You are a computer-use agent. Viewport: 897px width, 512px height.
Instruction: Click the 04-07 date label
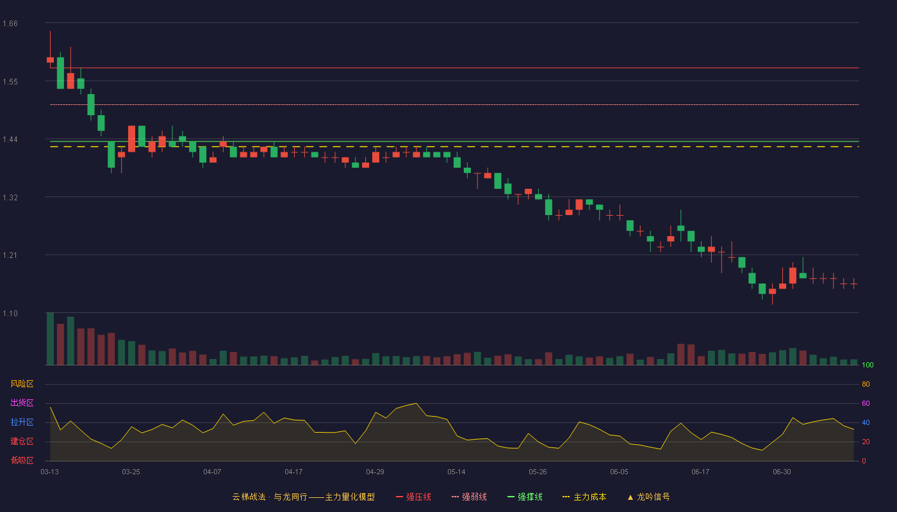[212, 472]
